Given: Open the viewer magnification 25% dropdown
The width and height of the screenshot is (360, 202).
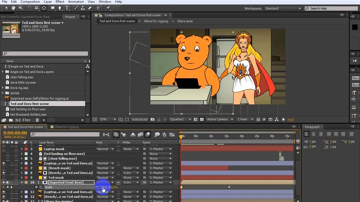Looking at the screenshot, I should point(108,119).
